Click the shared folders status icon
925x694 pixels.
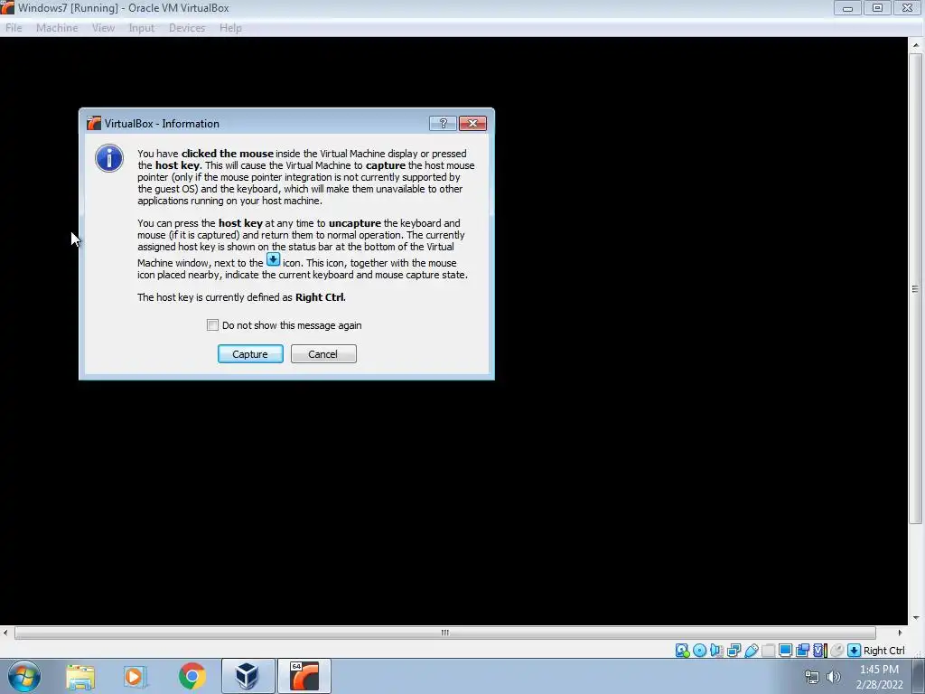pos(768,651)
